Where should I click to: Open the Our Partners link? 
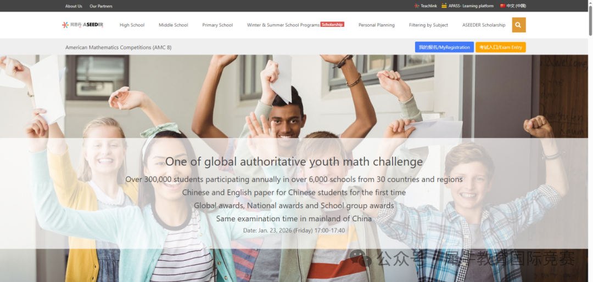point(101,6)
